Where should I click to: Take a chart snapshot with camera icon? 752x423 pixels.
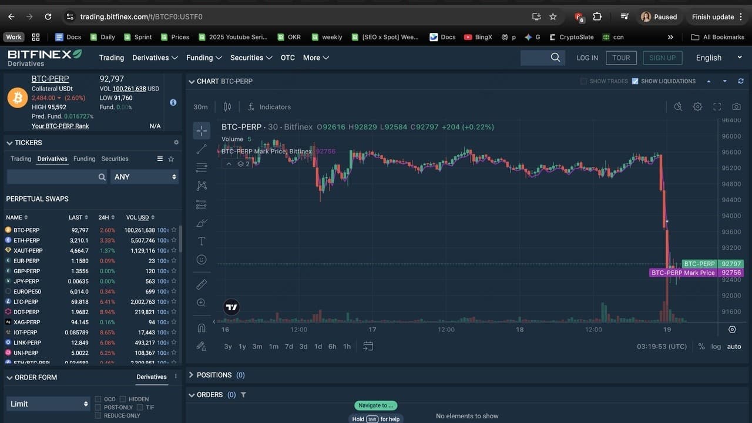737,106
